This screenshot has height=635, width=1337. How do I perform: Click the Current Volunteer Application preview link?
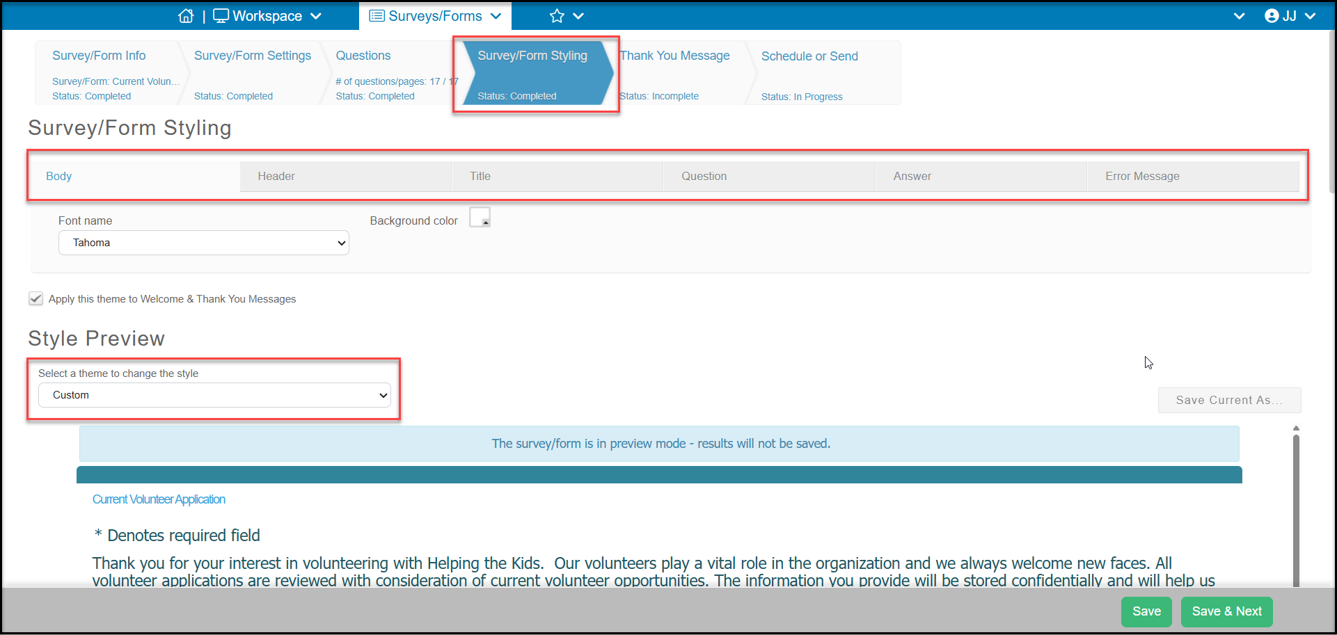(x=159, y=499)
